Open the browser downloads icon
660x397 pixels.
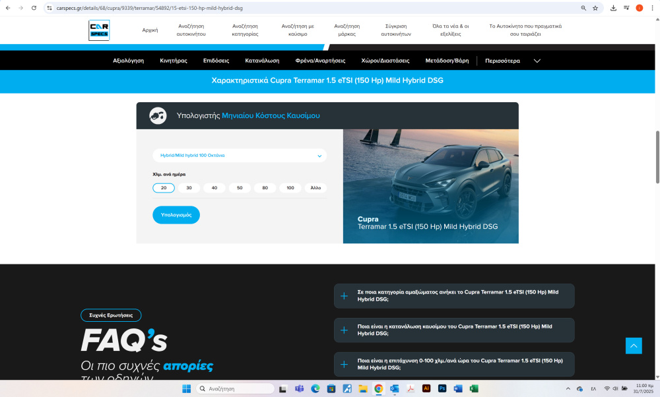click(x=613, y=8)
